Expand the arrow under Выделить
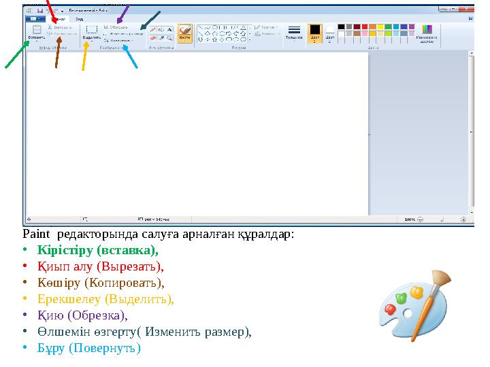The width and height of the screenshot is (490, 367). coord(92,41)
